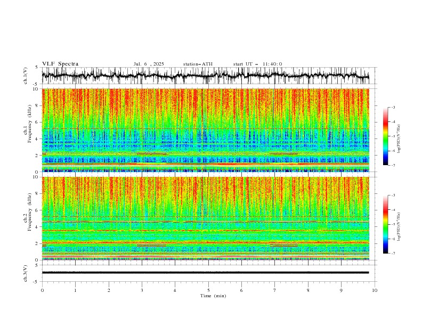Click the "6" kHz tick on ch.2 frequency axis

pyautogui.click(x=38, y=210)
